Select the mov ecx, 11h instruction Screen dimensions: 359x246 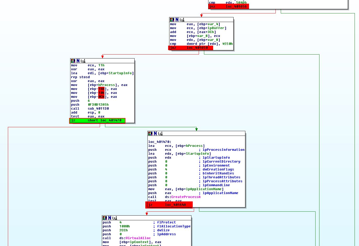(x=88, y=65)
